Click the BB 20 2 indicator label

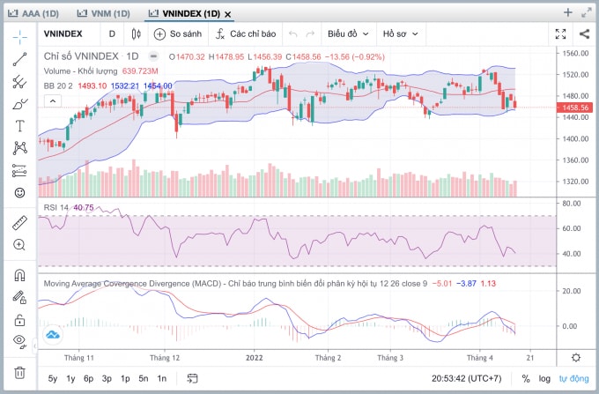click(58, 85)
